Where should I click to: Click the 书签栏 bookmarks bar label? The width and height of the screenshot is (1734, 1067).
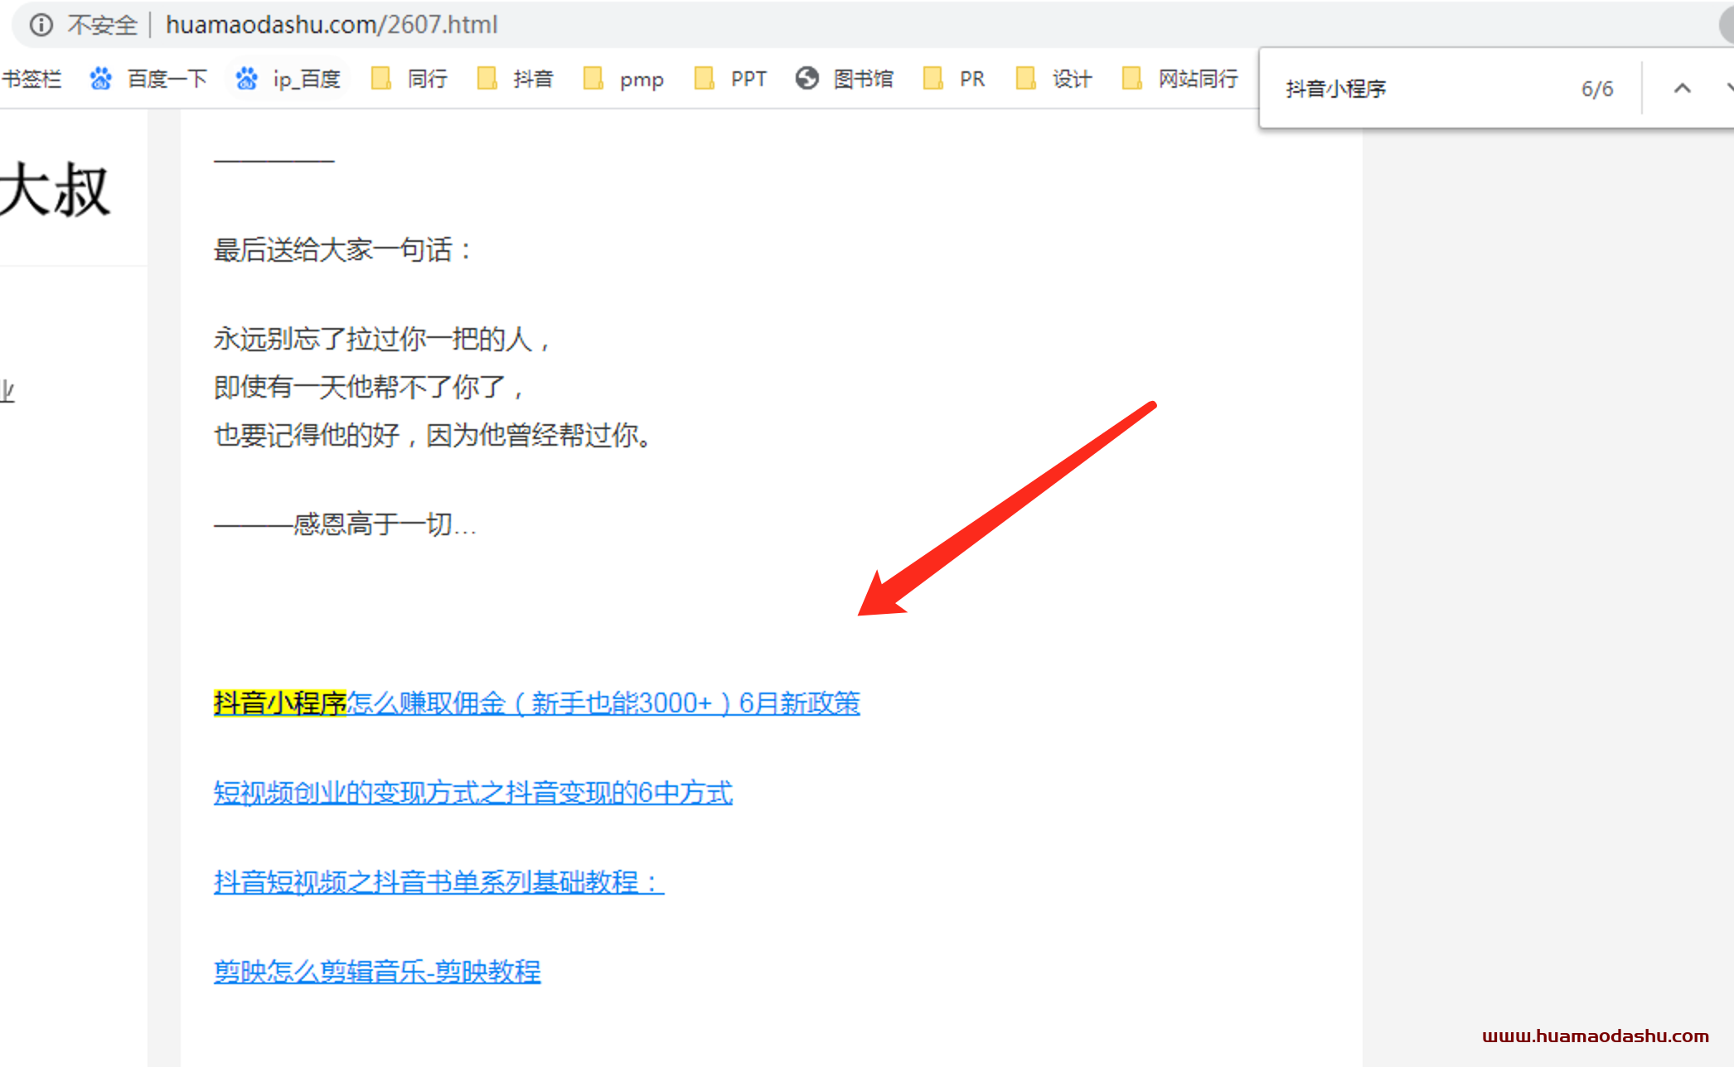pyautogui.click(x=31, y=79)
